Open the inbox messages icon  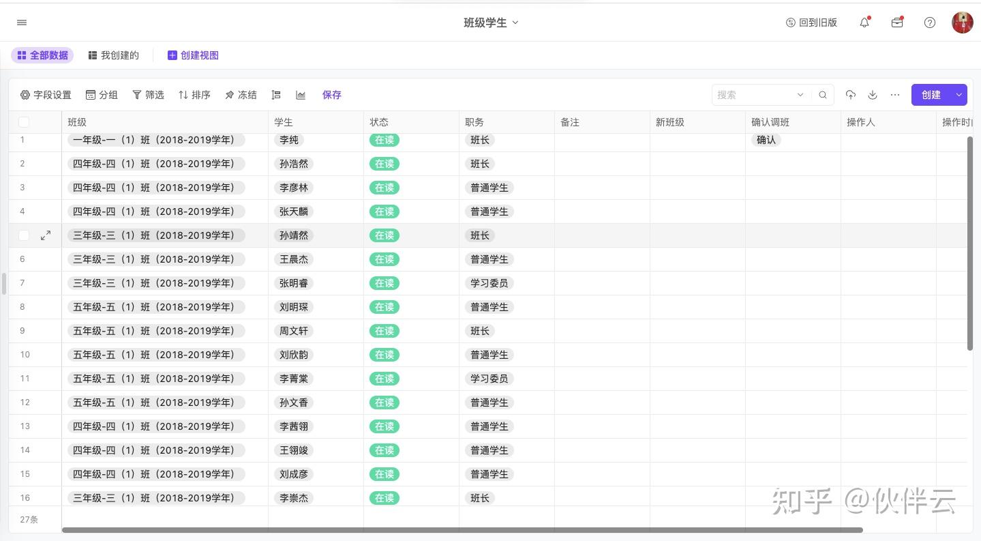897,23
